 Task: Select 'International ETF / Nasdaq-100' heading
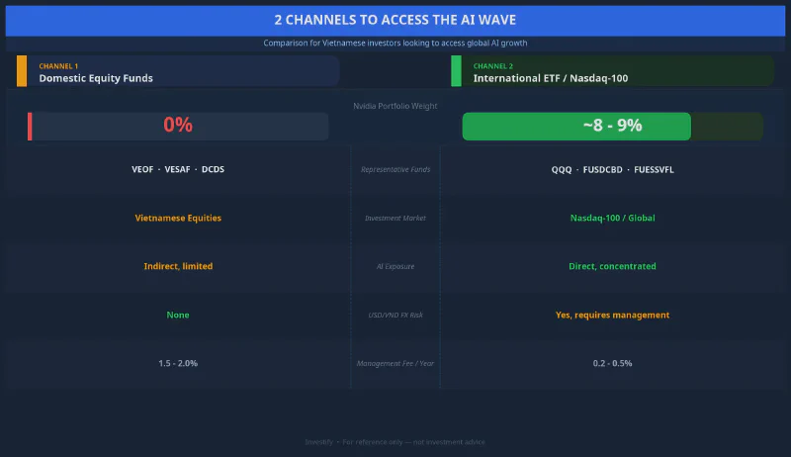551,78
